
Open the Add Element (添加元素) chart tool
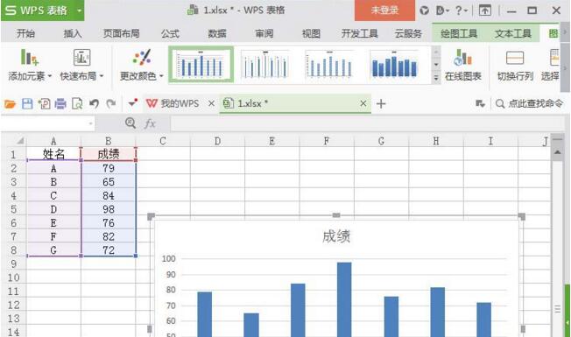pyautogui.click(x=30, y=65)
